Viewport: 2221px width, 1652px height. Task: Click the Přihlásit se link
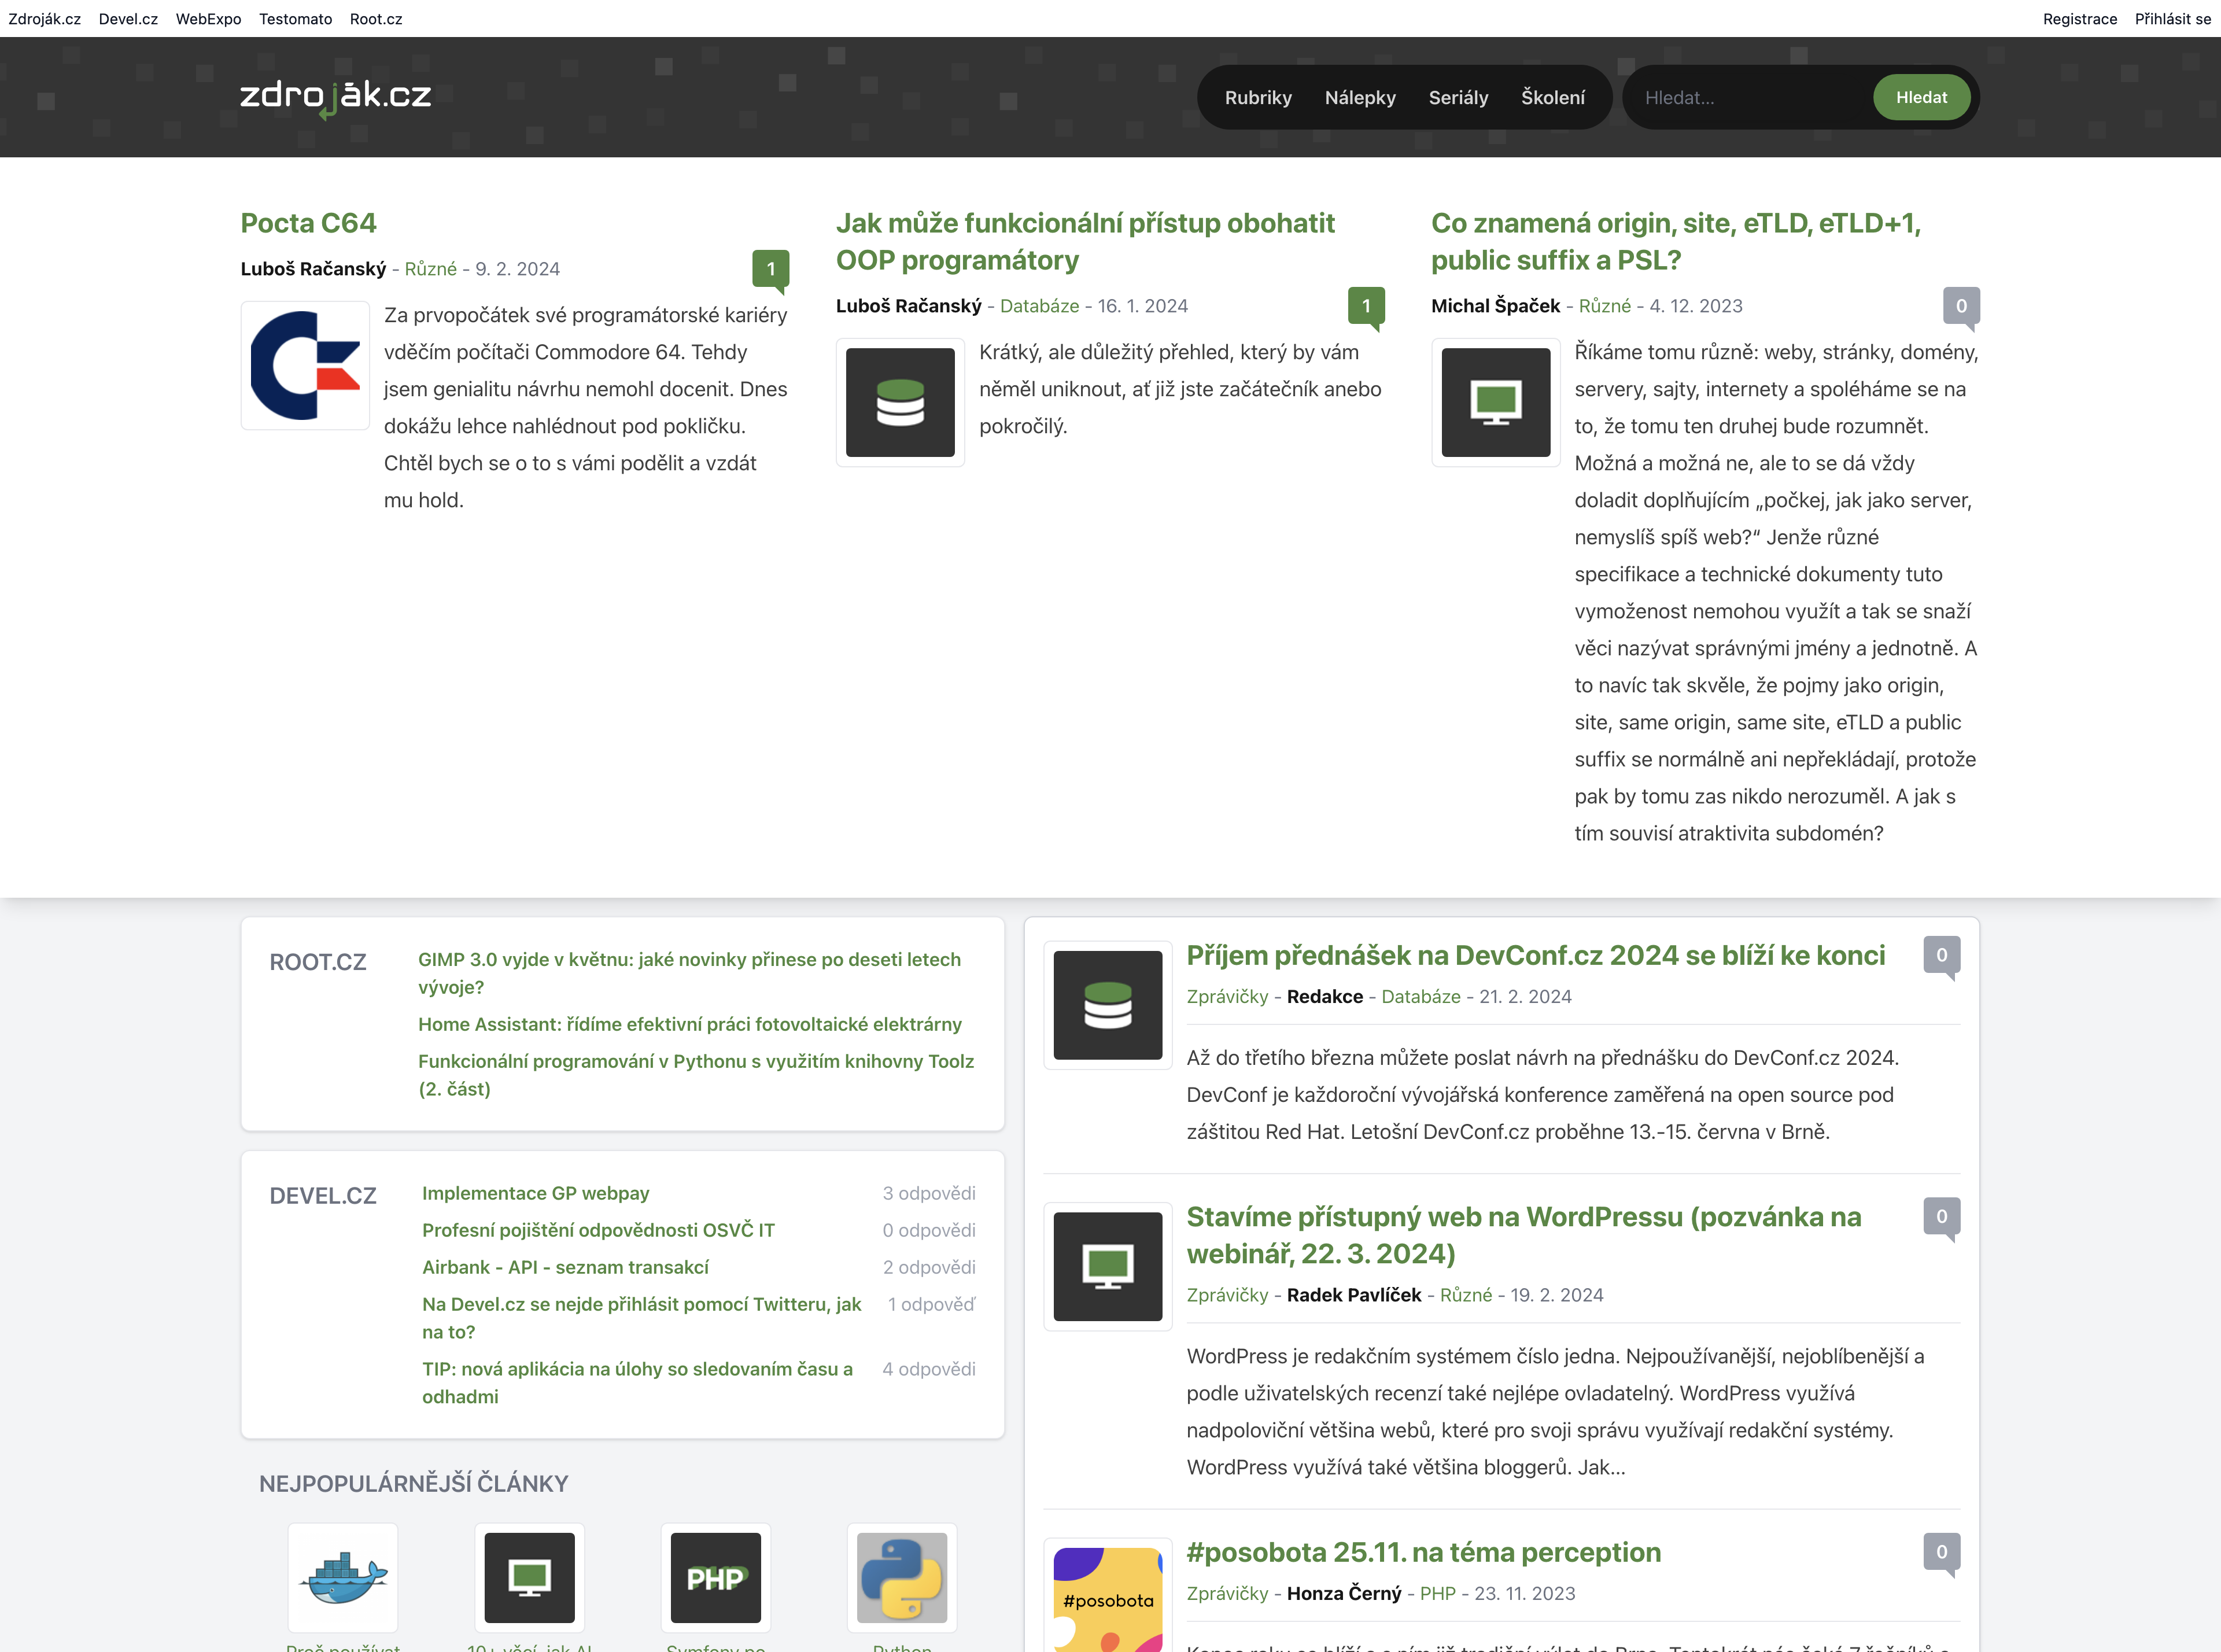(2173, 19)
